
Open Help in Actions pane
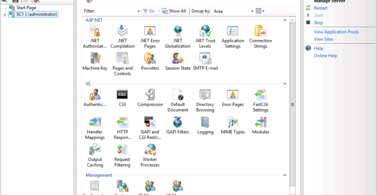click(319, 48)
